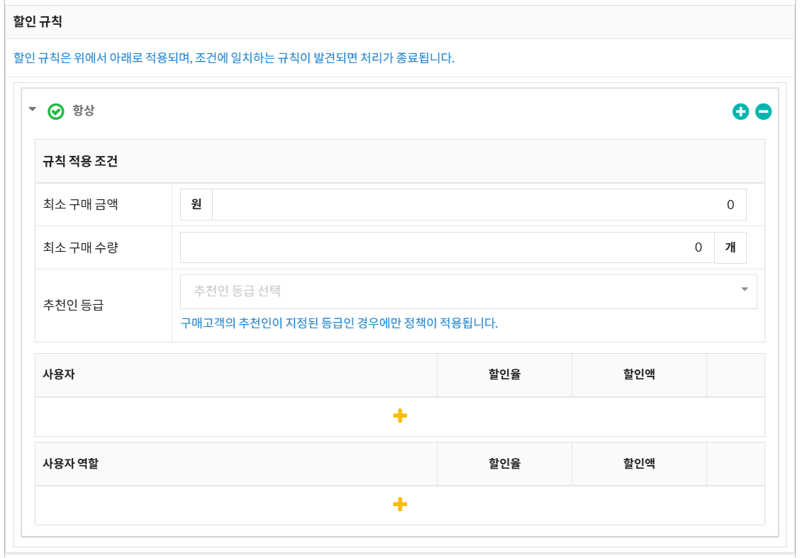The image size is (800, 558).
Task: Click the 할인 규칙 panel heading
Action: (38, 21)
